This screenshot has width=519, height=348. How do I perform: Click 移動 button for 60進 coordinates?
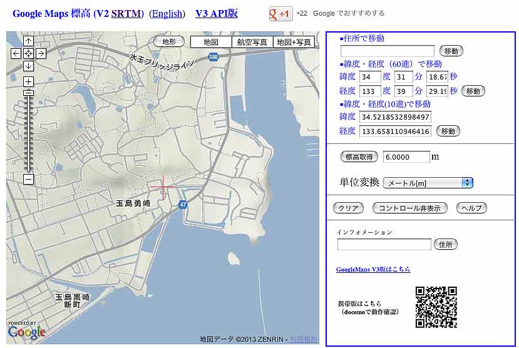[x=473, y=91]
